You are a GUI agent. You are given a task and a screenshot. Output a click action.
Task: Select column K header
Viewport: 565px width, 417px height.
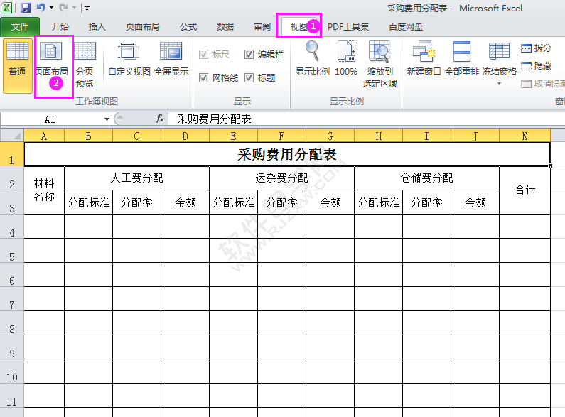524,136
